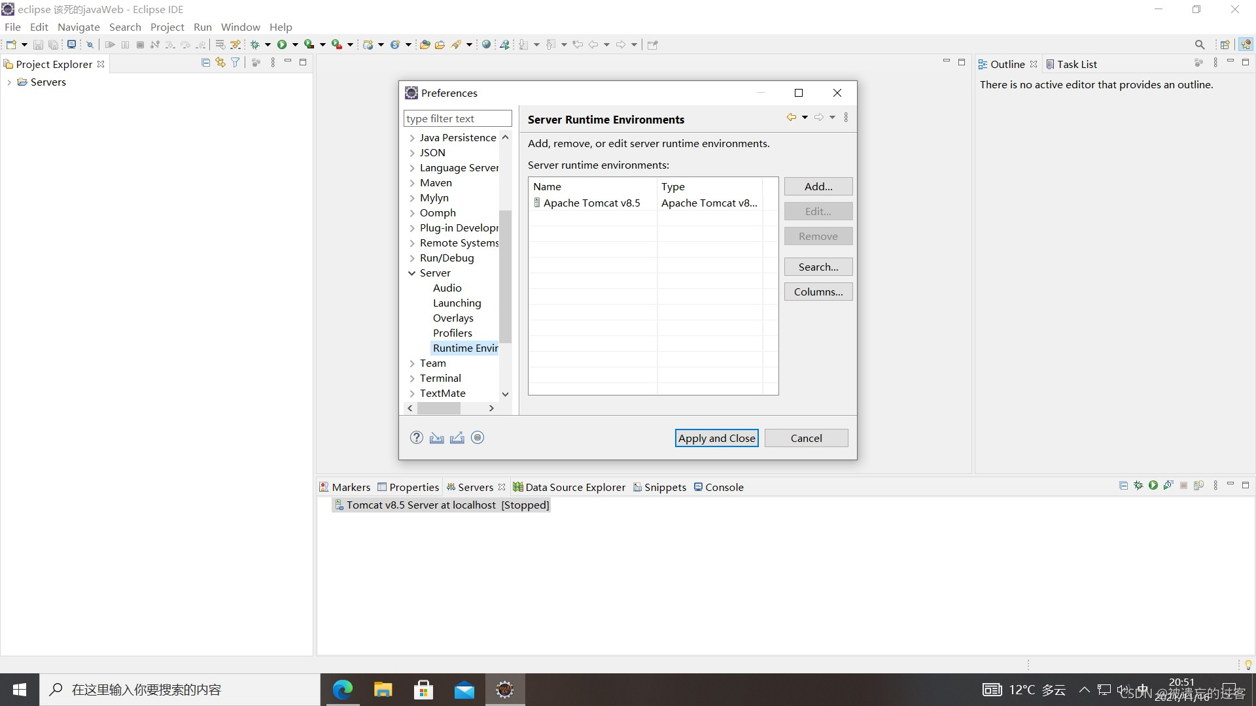Expand the Team preferences node
This screenshot has width=1256, height=706.
[412, 362]
